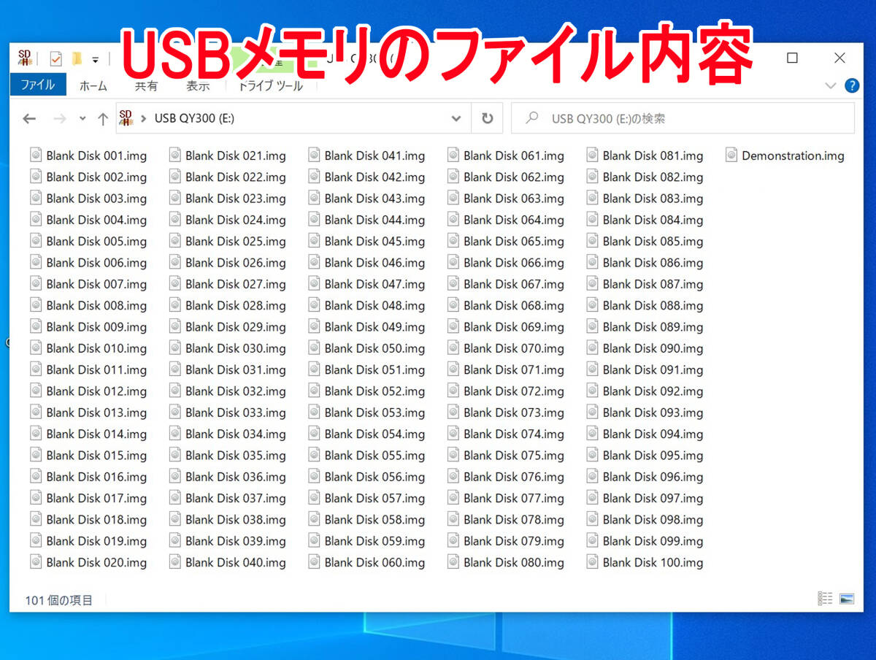Screen dimensions: 876x660
Task: Select file name Blank Disk 075.img
Action: (x=514, y=455)
